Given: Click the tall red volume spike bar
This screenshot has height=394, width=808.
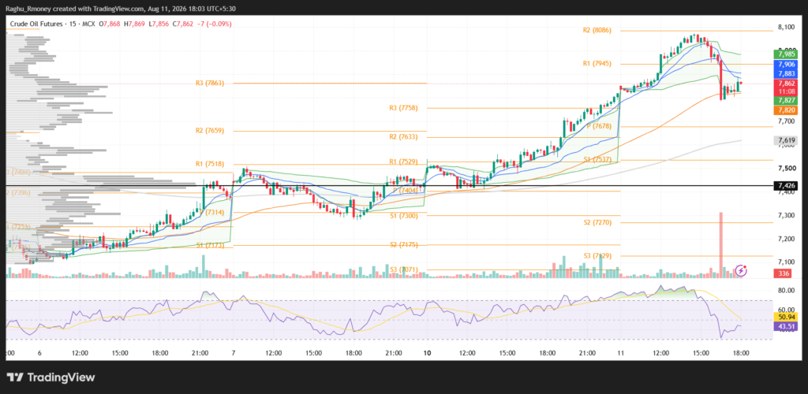Looking at the screenshot, I should (721, 245).
